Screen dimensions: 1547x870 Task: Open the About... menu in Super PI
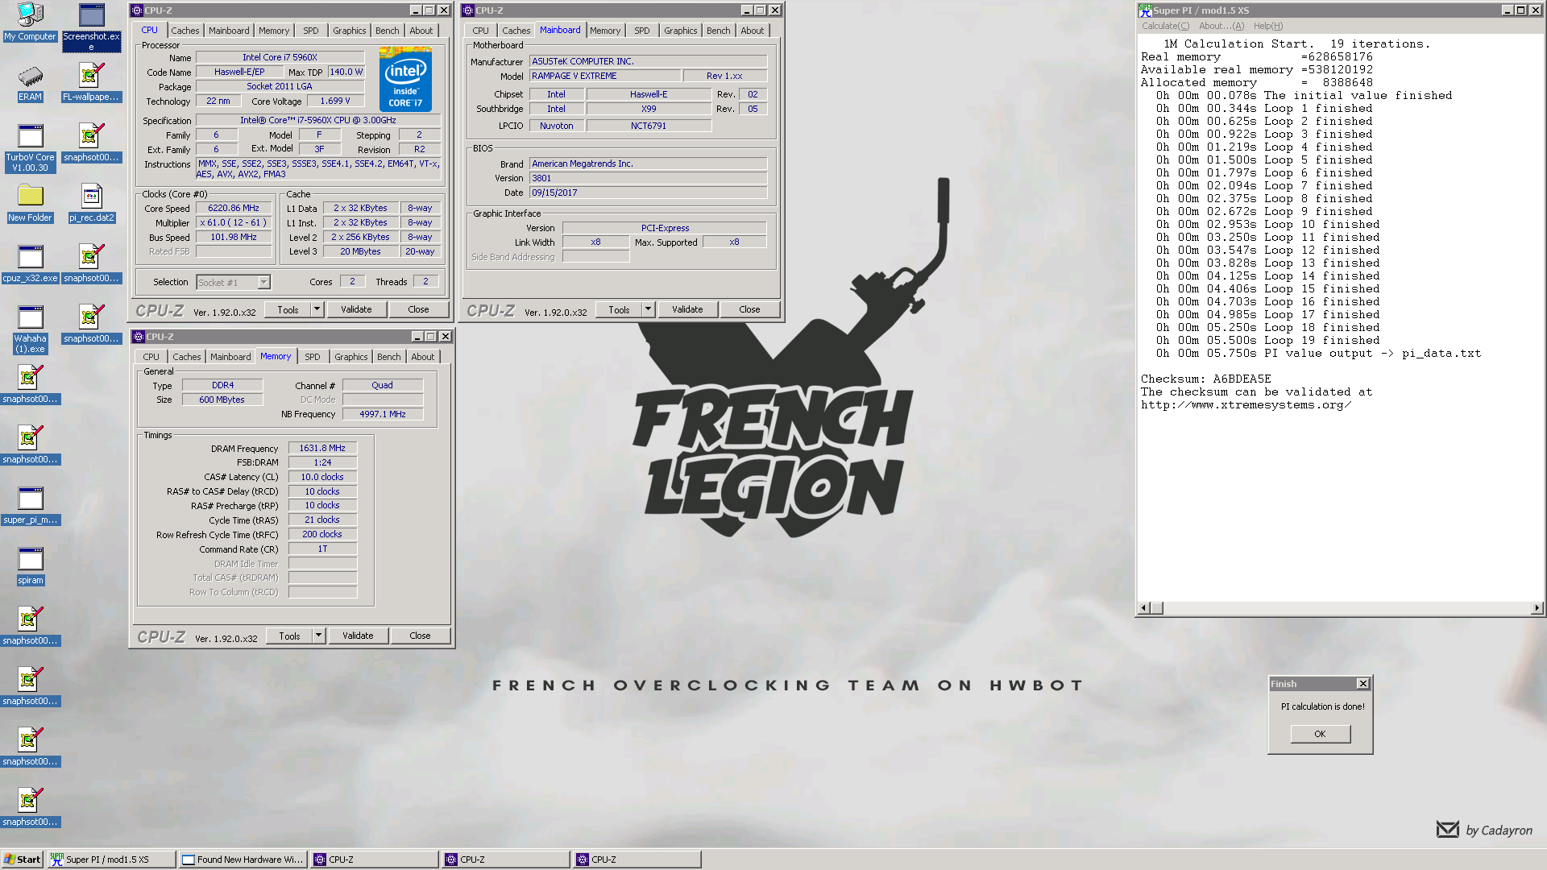(x=1221, y=26)
